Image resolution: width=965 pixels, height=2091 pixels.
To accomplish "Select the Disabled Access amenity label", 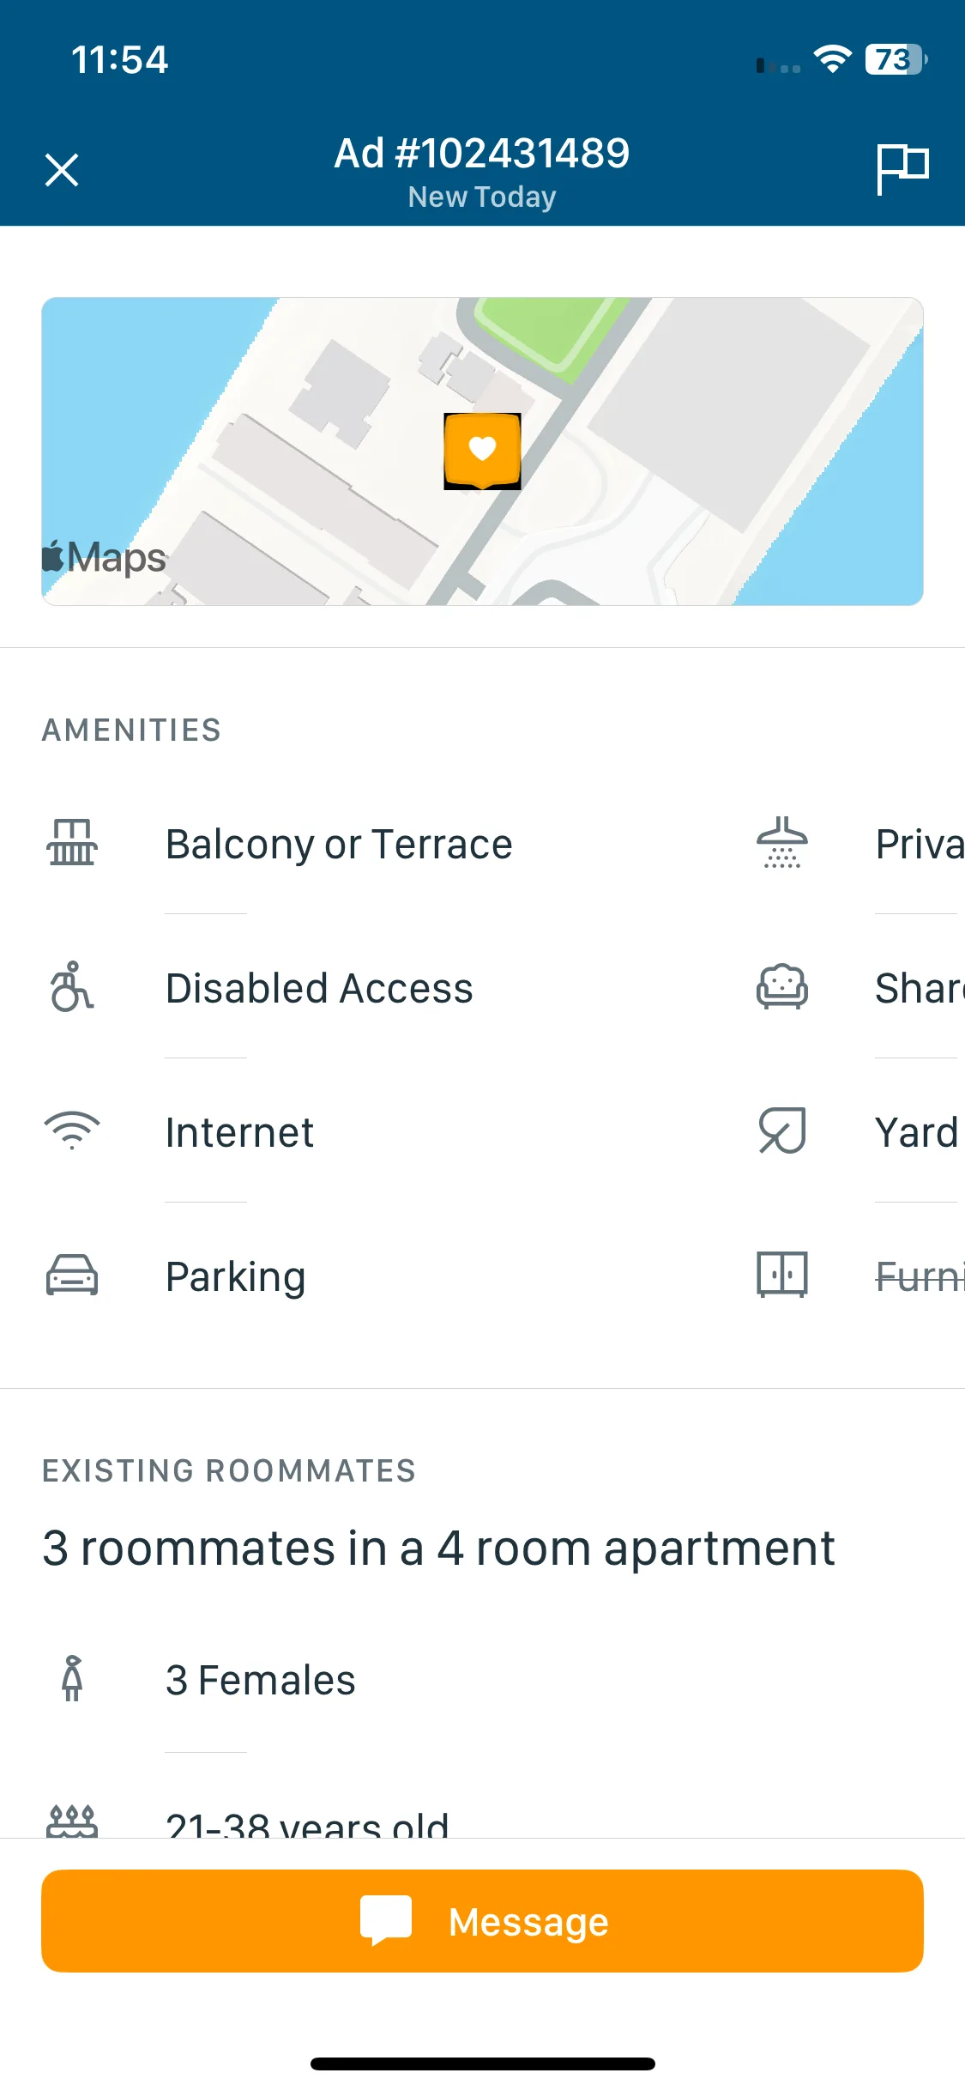I will (319, 989).
